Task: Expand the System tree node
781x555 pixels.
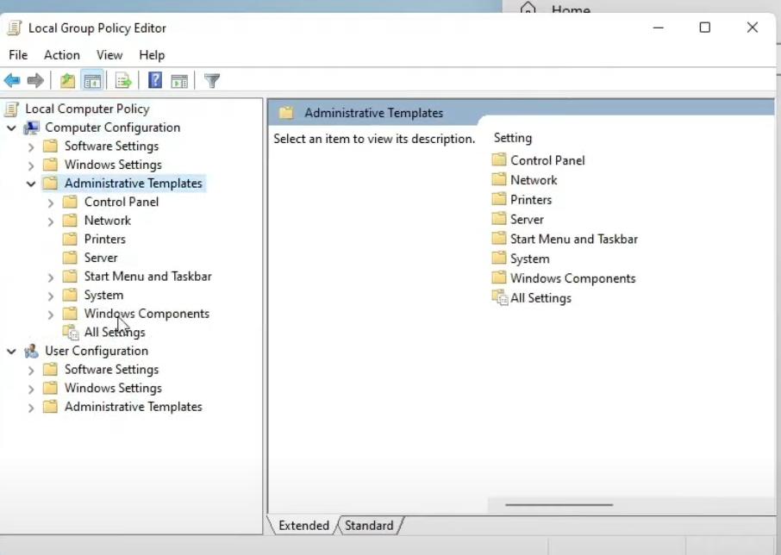Action: 50,296
